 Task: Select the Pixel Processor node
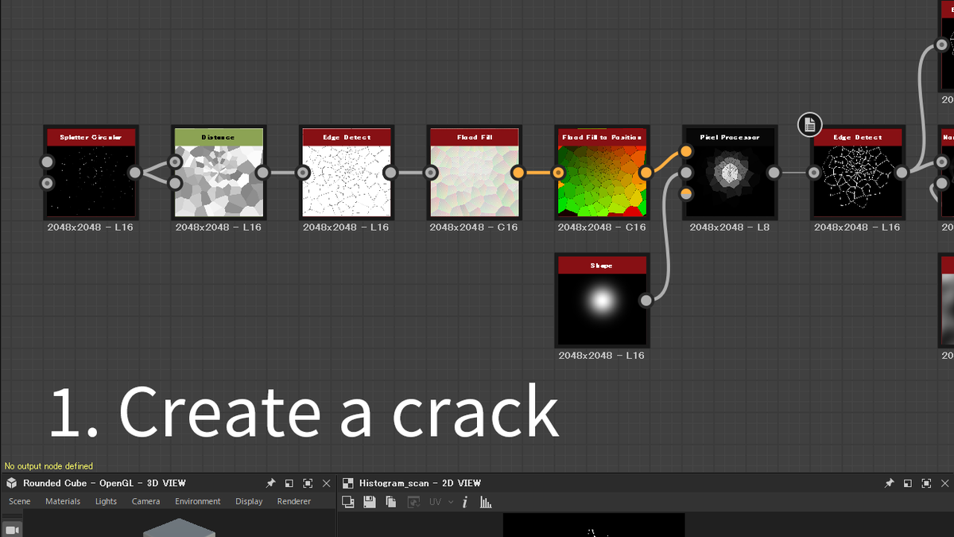click(730, 172)
